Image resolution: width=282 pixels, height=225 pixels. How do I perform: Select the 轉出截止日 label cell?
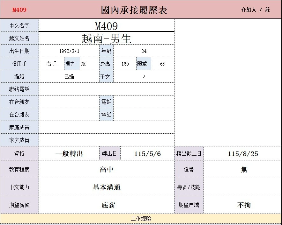[x=189, y=154]
